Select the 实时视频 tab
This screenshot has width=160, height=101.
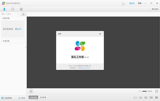point(34,98)
